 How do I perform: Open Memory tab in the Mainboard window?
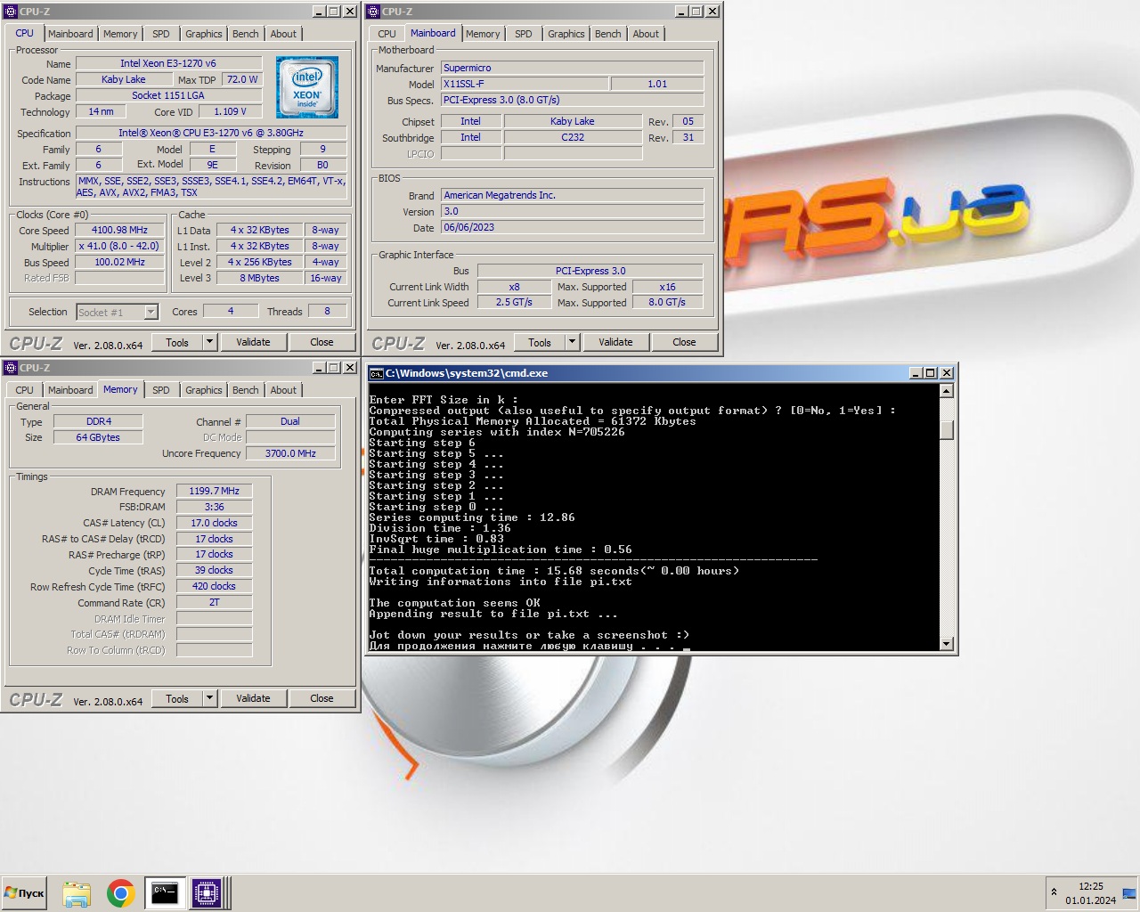(483, 34)
